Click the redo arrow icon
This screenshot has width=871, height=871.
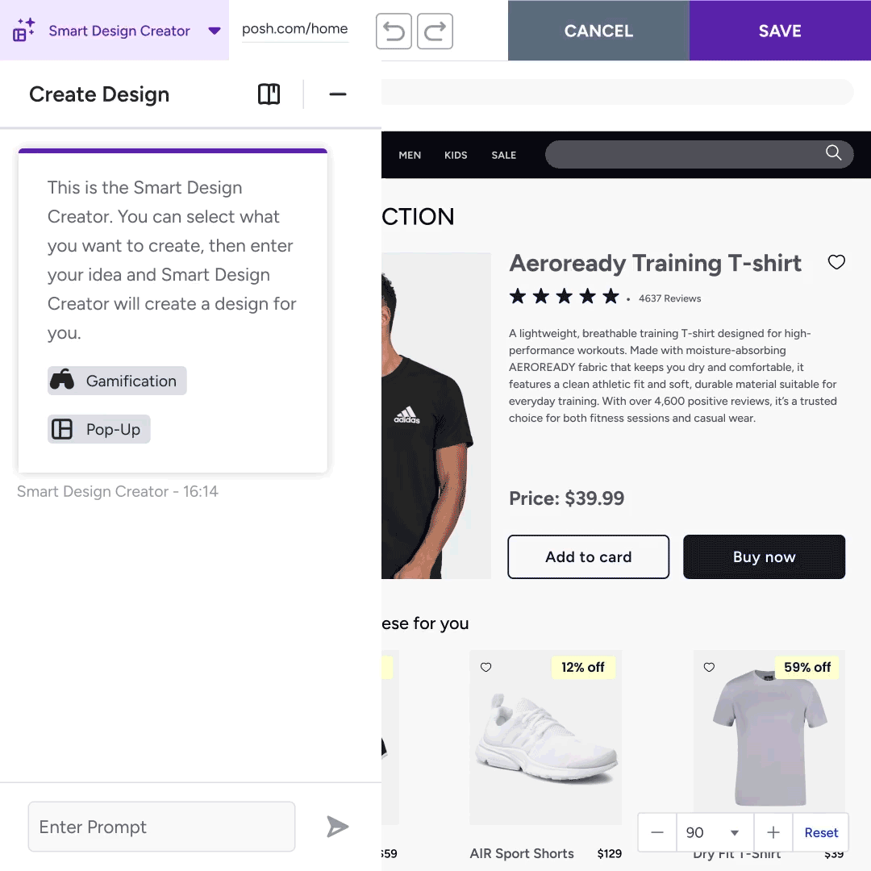(x=435, y=31)
